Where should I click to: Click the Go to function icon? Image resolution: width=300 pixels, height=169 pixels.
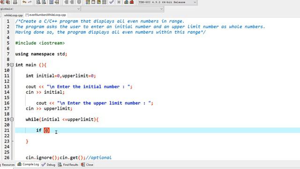tap(51, 2)
